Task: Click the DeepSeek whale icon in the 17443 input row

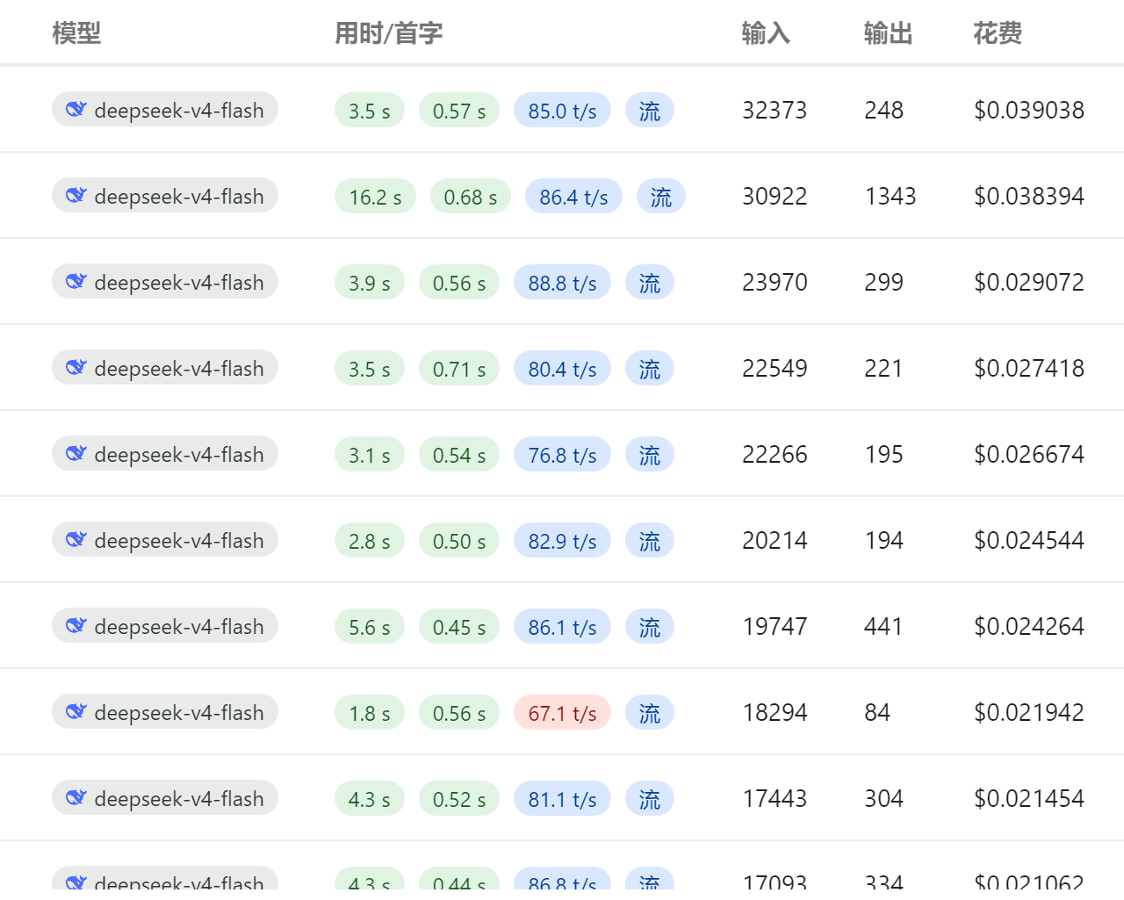Action: coord(76,798)
